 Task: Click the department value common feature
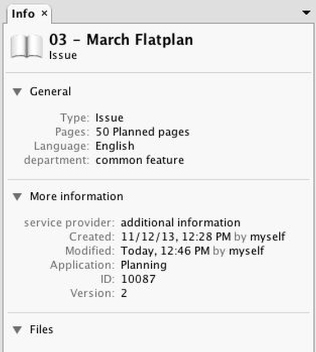pyautogui.click(x=140, y=160)
